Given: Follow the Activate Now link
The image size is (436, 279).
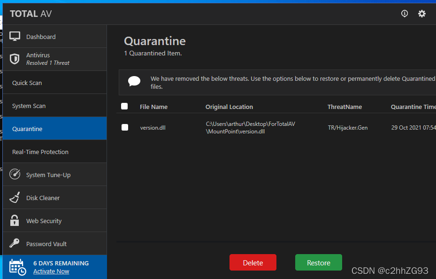Looking at the screenshot, I should point(51,271).
